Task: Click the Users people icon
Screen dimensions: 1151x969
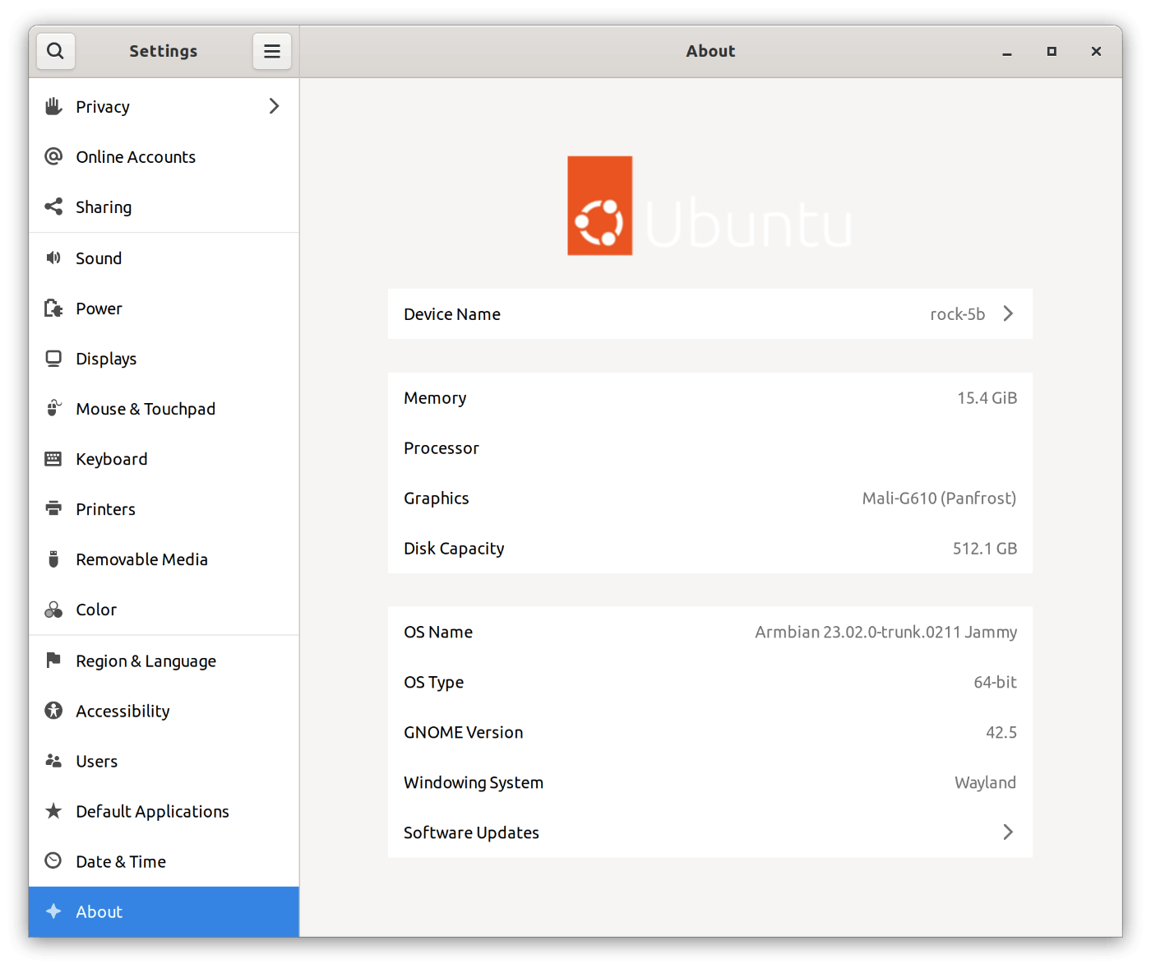Action: click(x=53, y=760)
